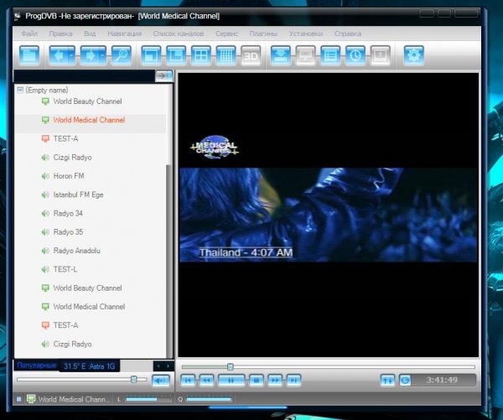Skip to previous with first playback button
The height and width of the screenshot is (420, 503).
tap(188, 381)
